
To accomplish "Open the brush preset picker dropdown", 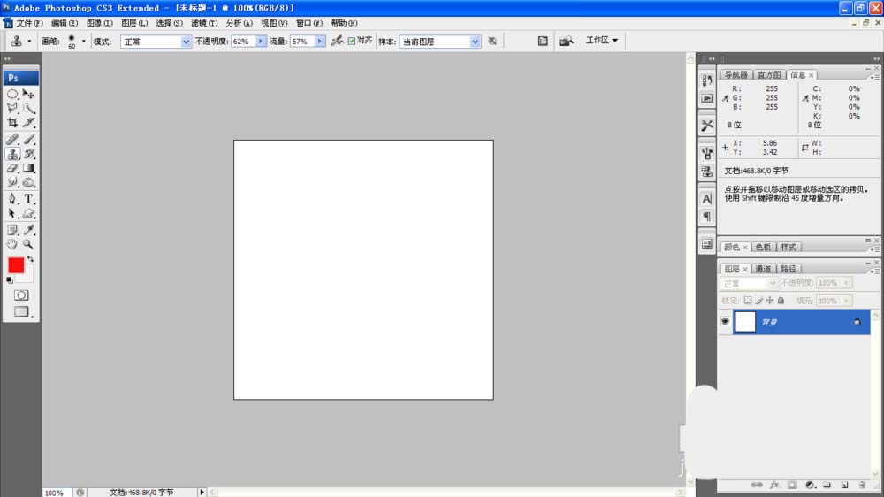I will point(83,42).
